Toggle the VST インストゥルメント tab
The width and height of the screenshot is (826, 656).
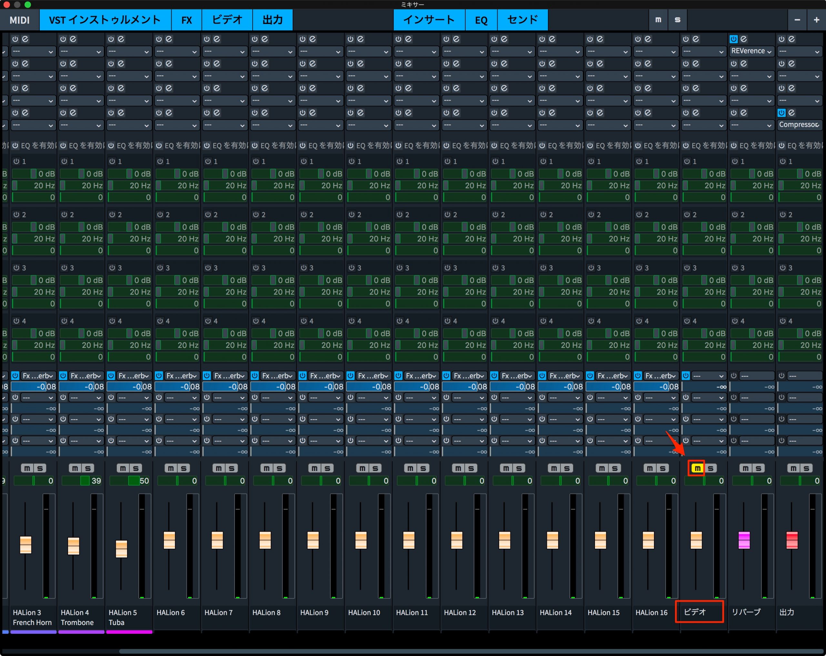coord(105,20)
